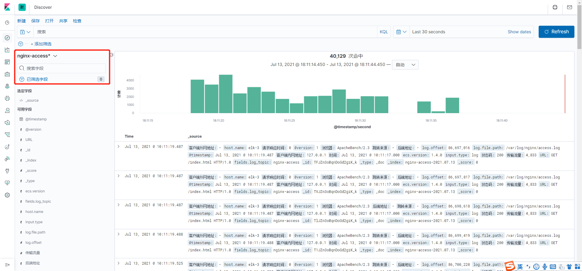
Task: Click 打开 menu item
Action: pyautogui.click(x=49, y=21)
